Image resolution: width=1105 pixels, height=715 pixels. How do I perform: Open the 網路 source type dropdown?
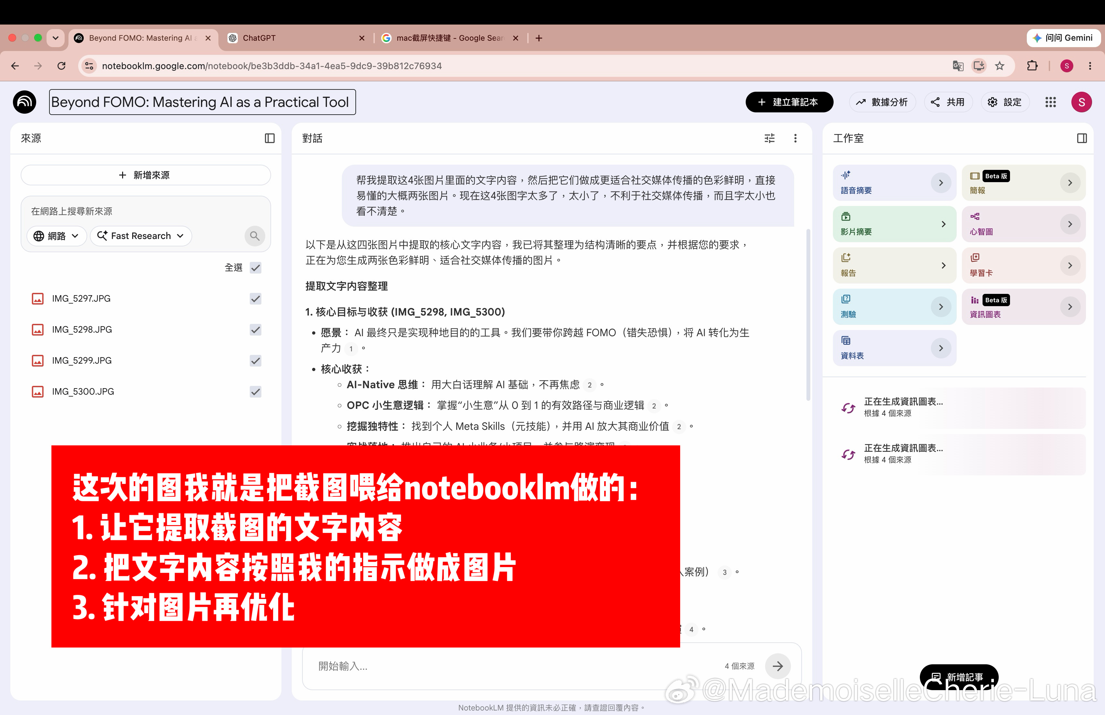point(57,236)
